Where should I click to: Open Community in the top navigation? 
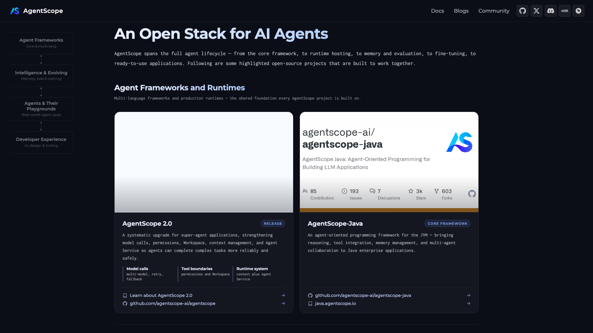(x=494, y=11)
